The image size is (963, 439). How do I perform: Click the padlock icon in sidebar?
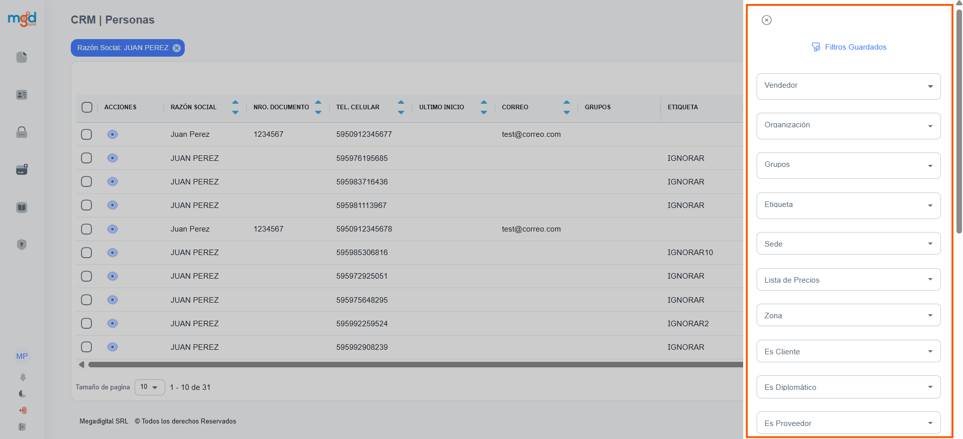[x=22, y=132]
